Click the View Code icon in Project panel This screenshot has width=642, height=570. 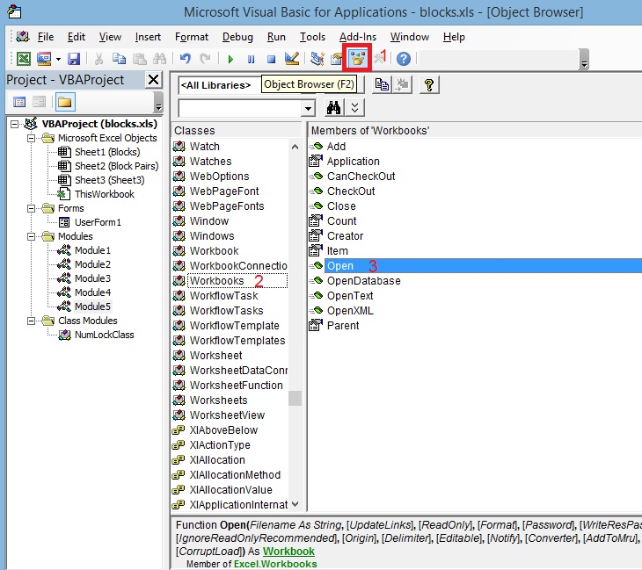point(19,102)
